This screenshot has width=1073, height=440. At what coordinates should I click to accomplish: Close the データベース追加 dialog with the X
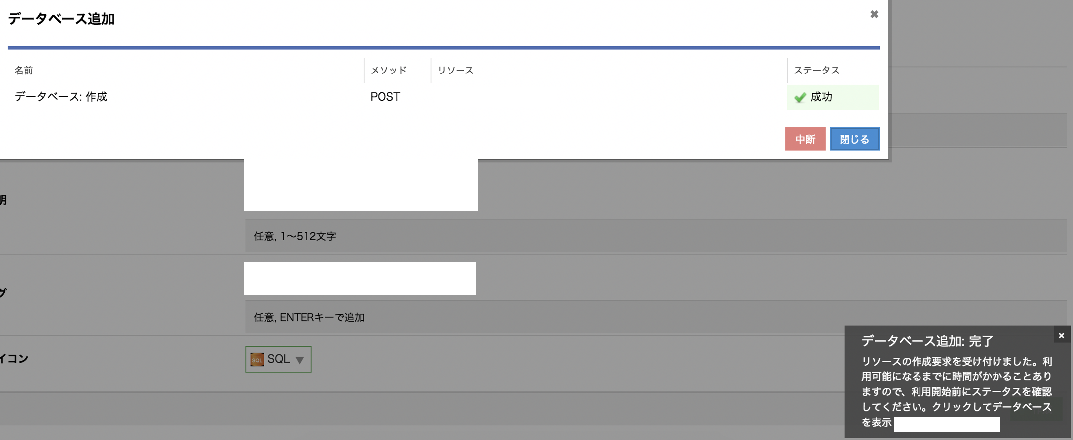coord(874,15)
